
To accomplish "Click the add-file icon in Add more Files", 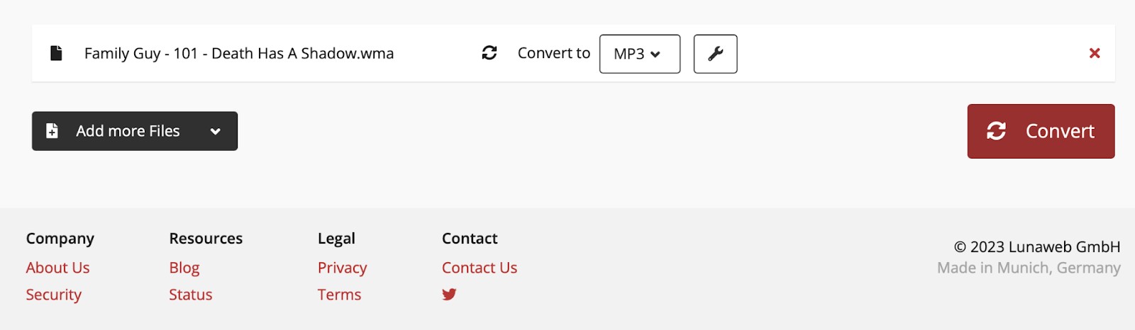I will click(x=52, y=131).
